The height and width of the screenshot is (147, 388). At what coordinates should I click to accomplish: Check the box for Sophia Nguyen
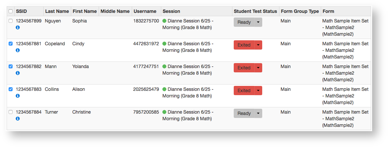click(11, 21)
